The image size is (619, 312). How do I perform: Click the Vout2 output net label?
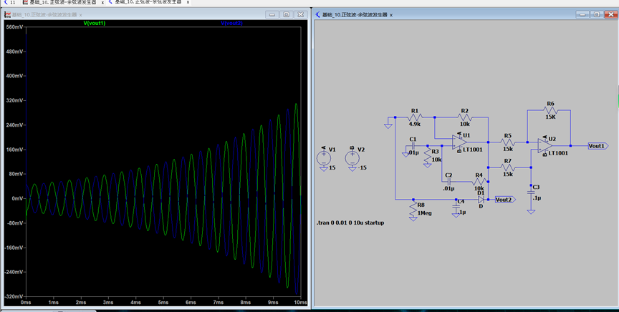504,200
